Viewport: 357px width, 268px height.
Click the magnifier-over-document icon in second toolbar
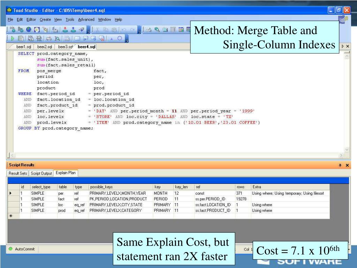(x=56, y=38)
